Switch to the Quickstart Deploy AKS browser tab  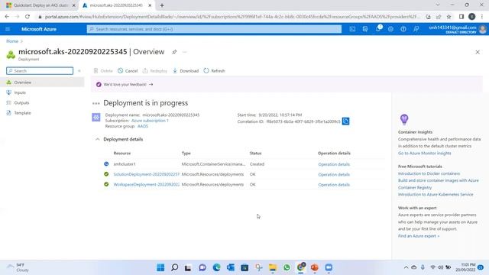point(40,5)
